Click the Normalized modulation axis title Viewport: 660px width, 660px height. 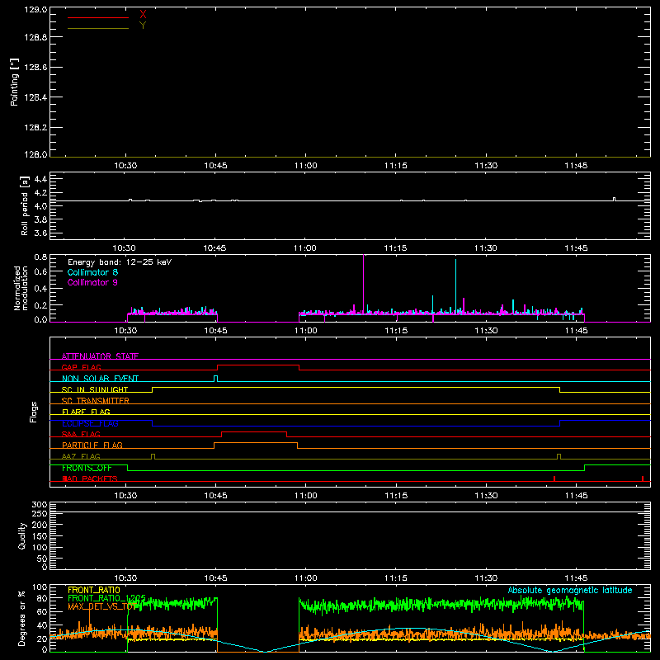21,288
